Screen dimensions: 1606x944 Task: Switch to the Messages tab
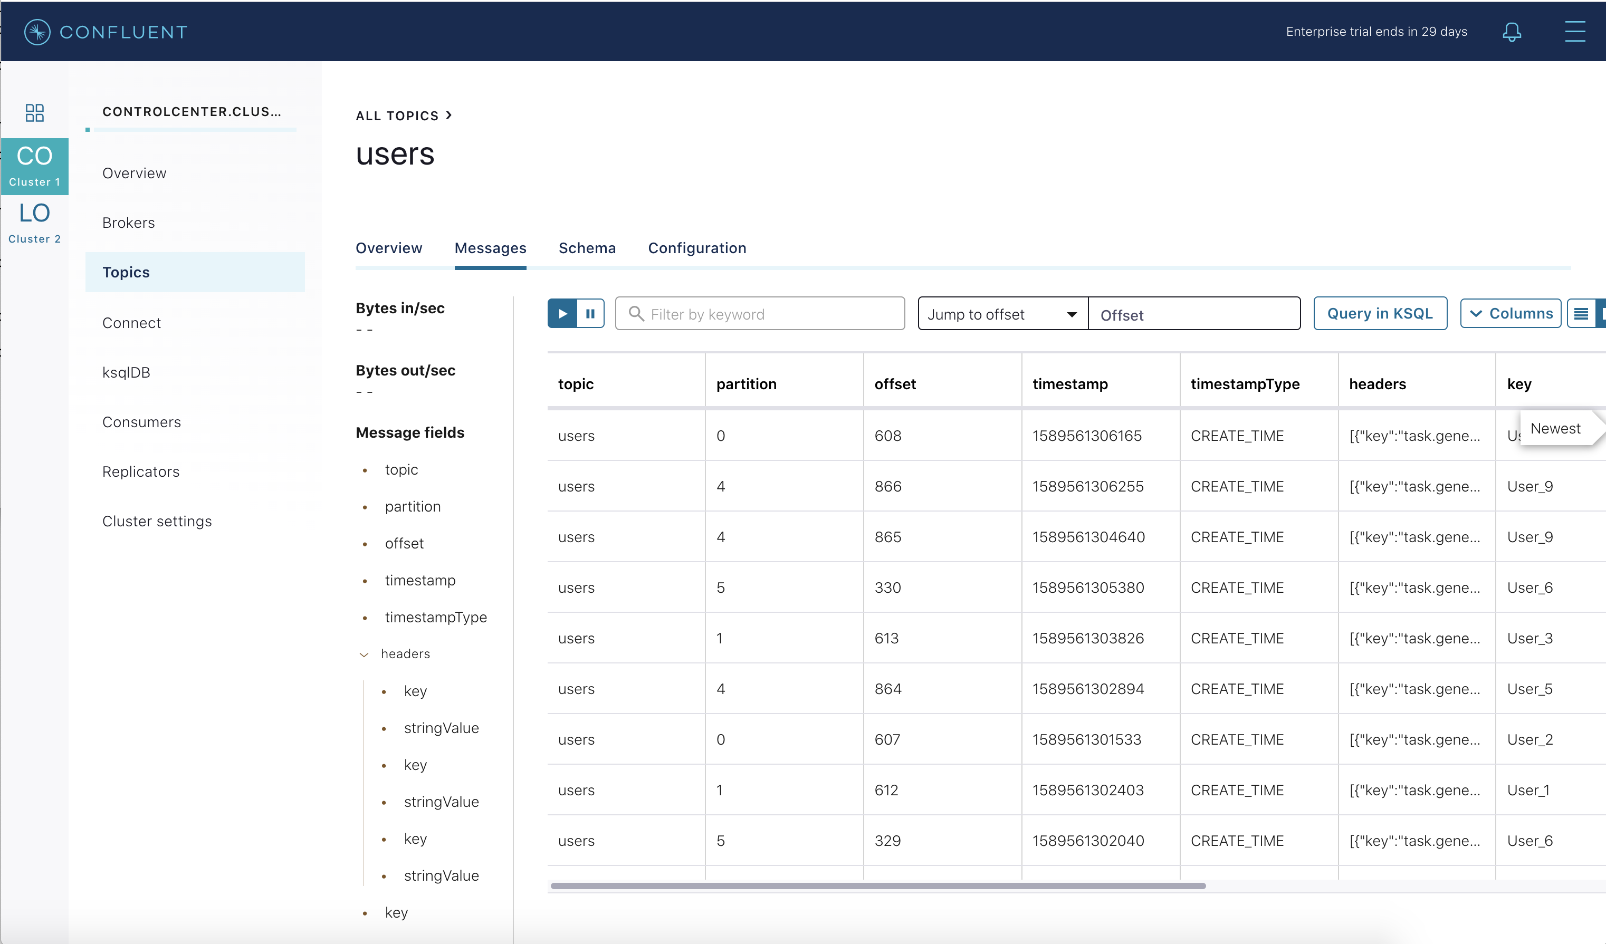[490, 248]
